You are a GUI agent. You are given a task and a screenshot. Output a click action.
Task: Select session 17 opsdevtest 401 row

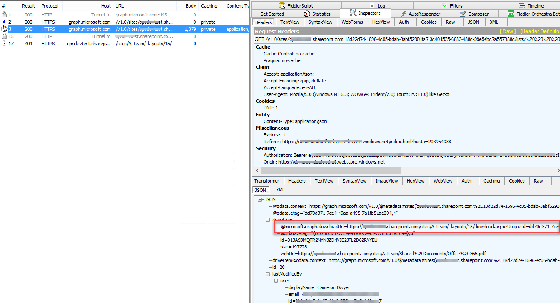click(124, 44)
